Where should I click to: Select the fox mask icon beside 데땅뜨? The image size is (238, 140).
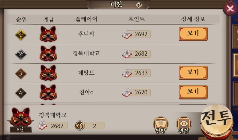(48, 73)
